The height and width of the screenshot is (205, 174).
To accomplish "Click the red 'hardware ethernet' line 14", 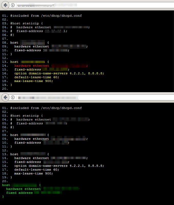I will 31,66.
